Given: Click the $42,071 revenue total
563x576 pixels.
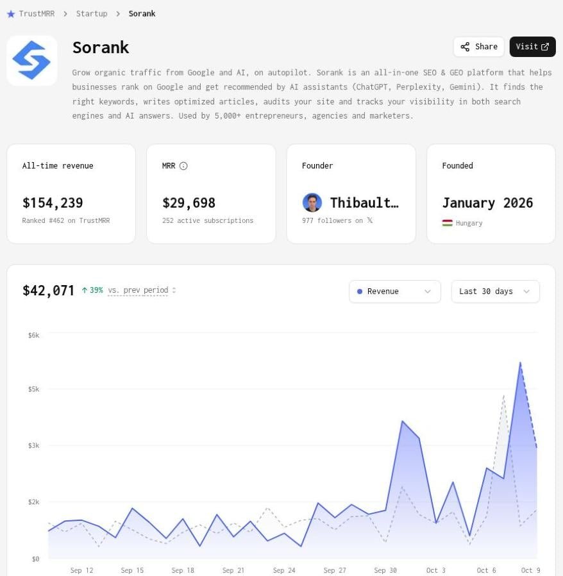Looking at the screenshot, I should [48, 291].
